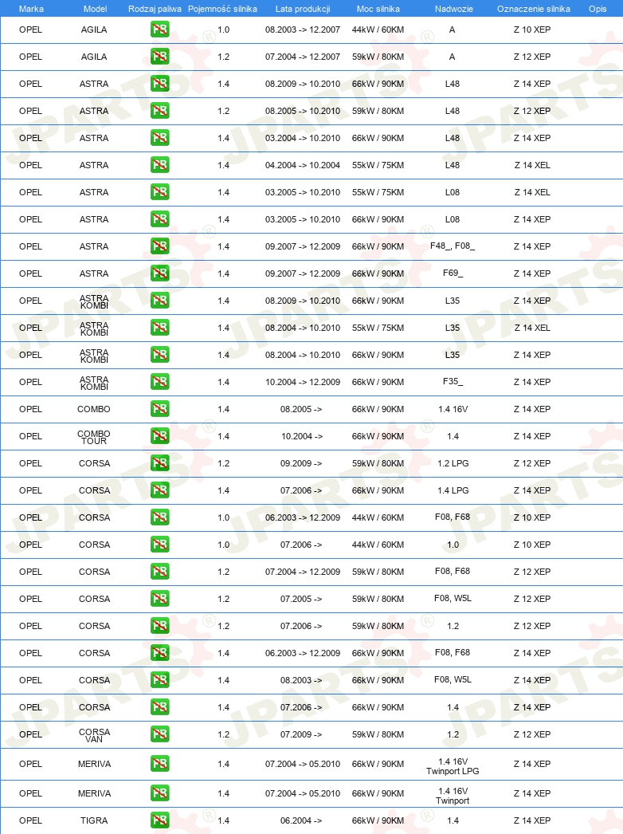Click the Model column header

95,9
